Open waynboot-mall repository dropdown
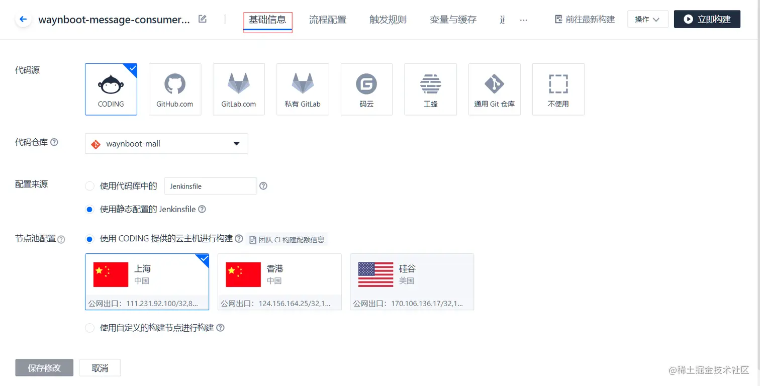Image resolution: width=760 pixels, height=386 pixels. [166, 143]
